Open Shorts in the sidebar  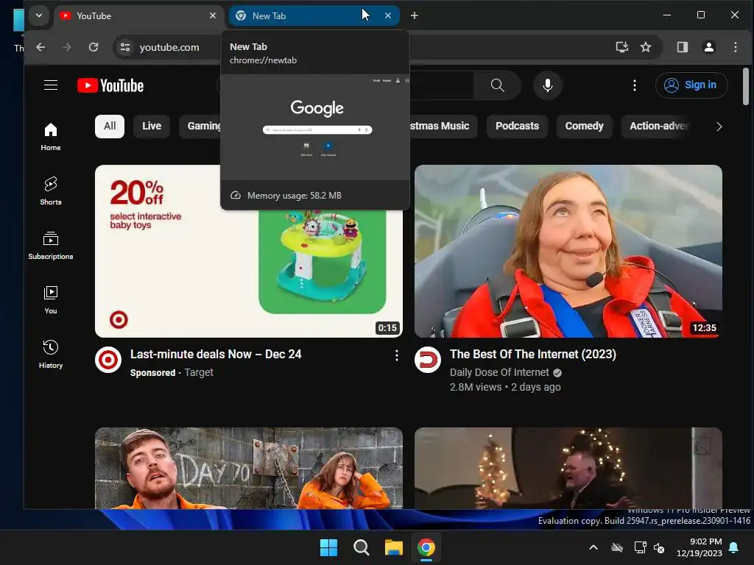point(51,191)
